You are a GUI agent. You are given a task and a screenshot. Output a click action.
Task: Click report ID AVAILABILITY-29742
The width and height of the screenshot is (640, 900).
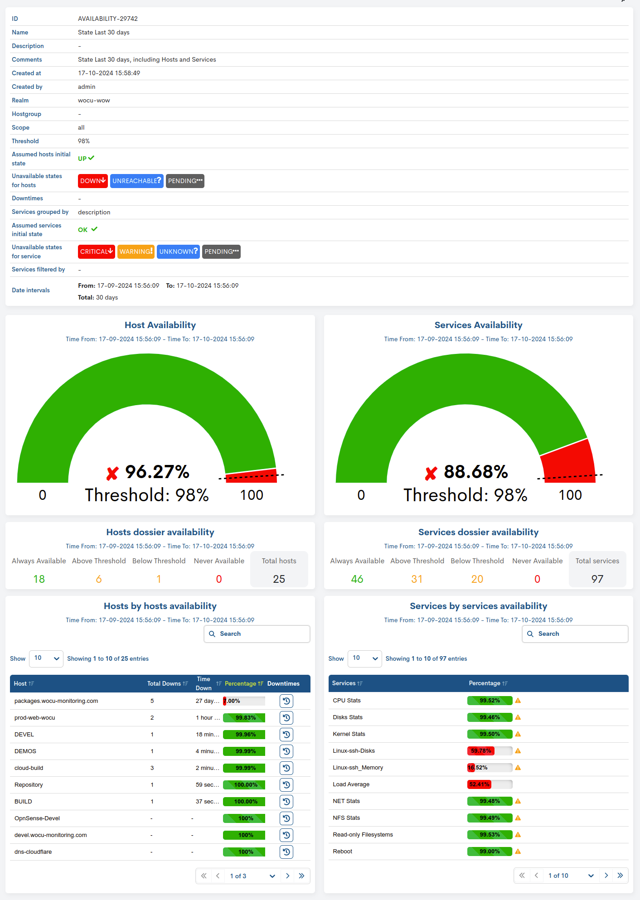108,19
